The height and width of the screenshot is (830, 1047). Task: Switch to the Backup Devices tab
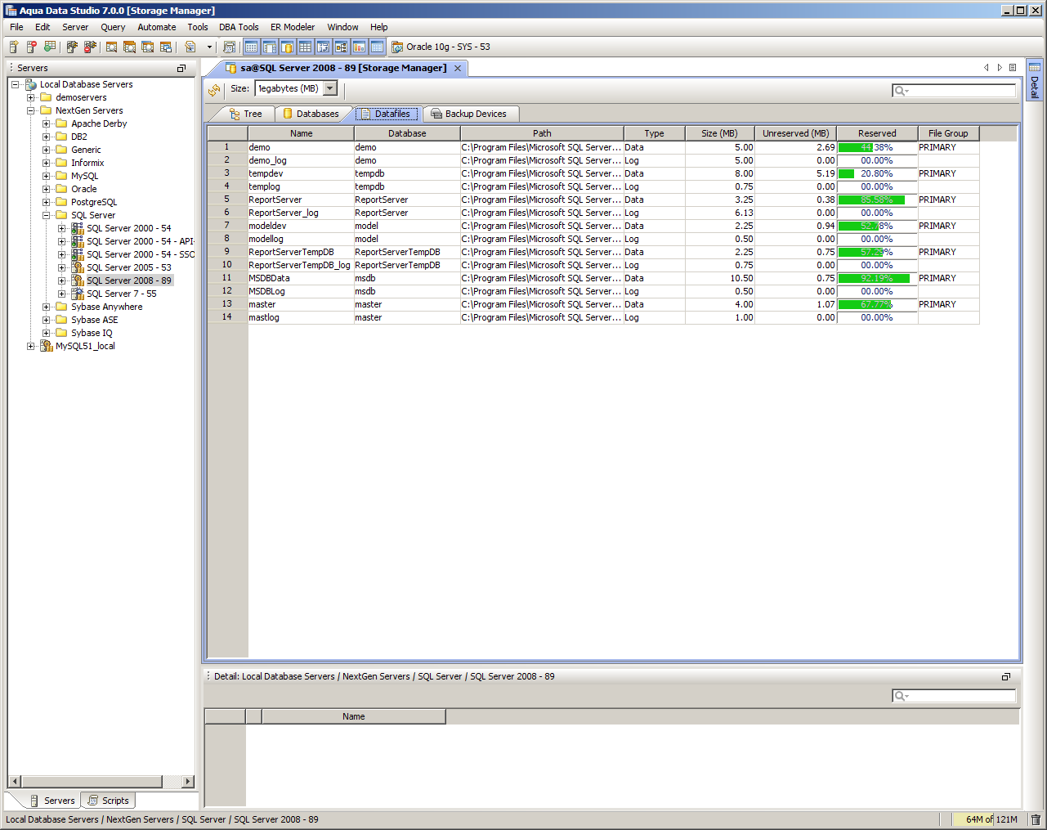(469, 114)
